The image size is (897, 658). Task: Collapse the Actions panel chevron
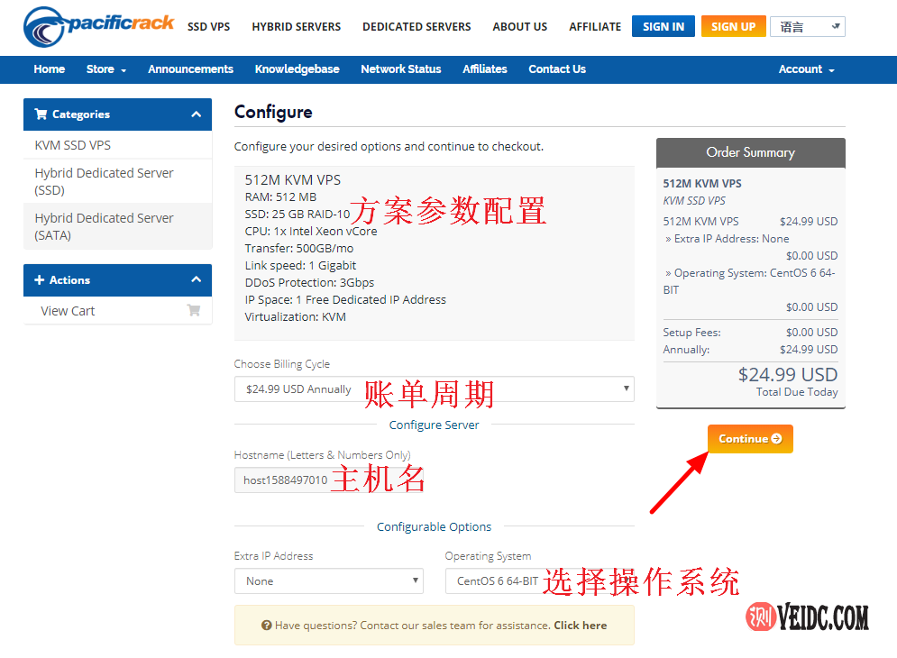click(x=197, y=279)
